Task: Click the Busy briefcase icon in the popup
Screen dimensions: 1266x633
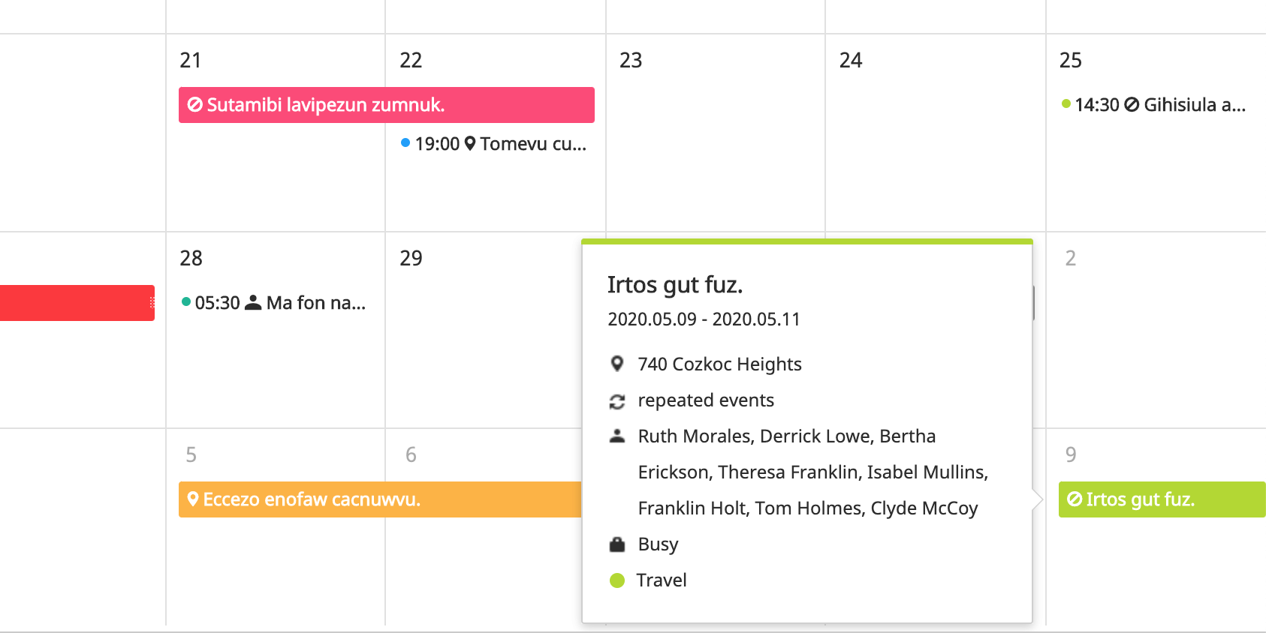Action: [617, 543]
